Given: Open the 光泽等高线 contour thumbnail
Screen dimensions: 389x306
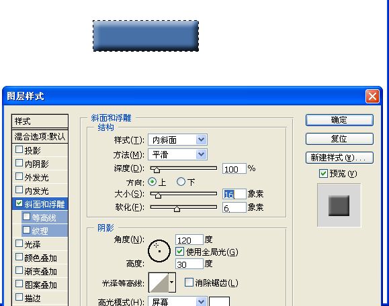Looking at the screenshot, I should click(159, 283).
